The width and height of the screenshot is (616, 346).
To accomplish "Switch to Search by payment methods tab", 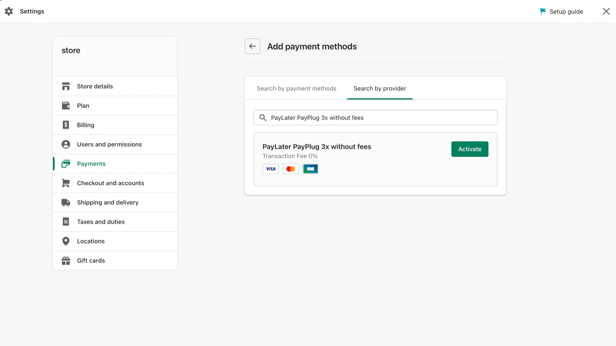I will pyautogui.click(x=296, y=88).
